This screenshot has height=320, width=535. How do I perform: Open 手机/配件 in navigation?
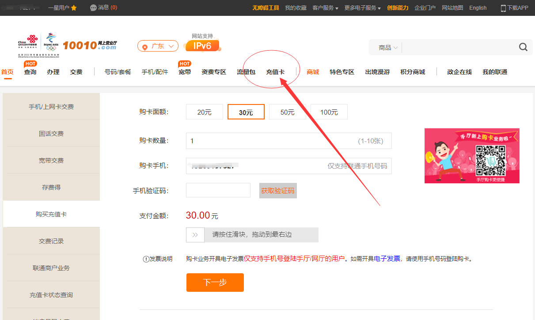click(155, 72)
